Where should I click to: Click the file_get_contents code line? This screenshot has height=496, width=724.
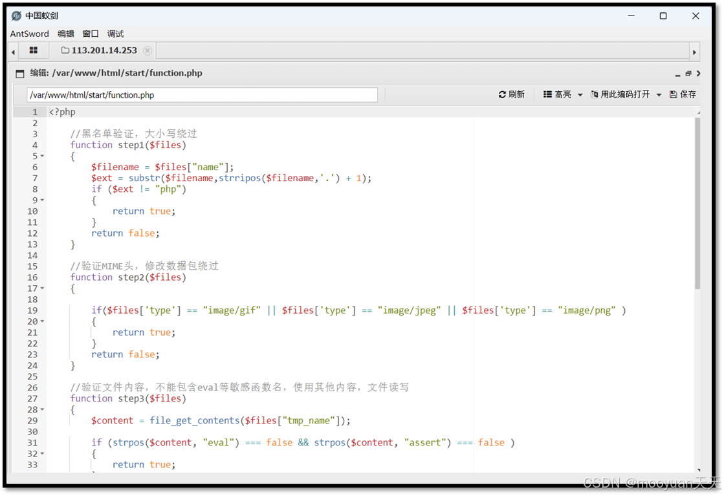[221, 421]
